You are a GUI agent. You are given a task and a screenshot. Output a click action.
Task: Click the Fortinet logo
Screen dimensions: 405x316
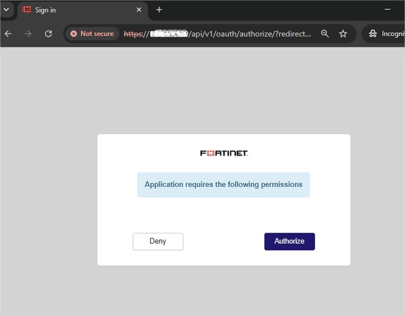[x=224, y=153]
